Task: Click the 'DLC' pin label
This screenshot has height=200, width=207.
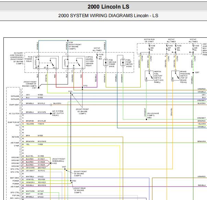Action: tap(18, 125)
